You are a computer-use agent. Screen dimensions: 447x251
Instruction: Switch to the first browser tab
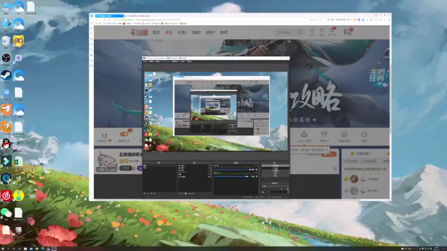tap(109, 16)
